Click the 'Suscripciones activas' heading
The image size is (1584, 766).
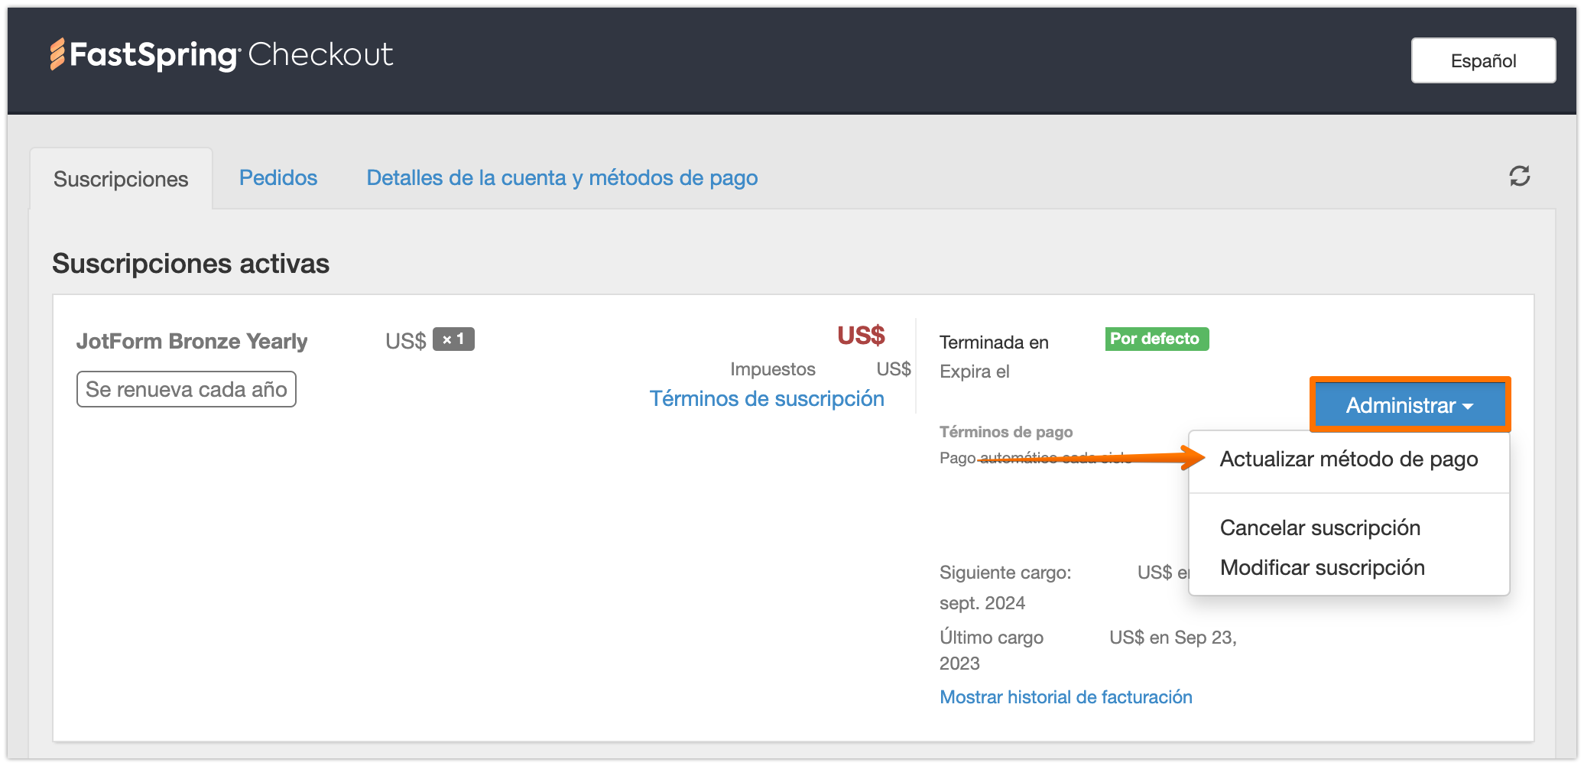[191, 264]
